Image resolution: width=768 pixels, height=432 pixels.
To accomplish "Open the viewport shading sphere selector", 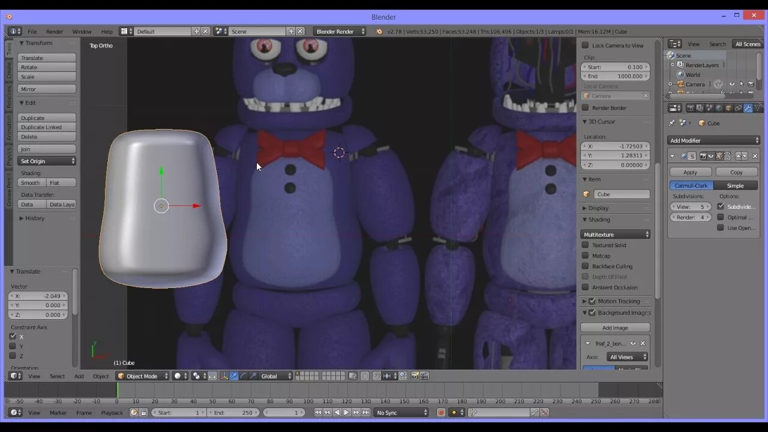I will pos(181,376).
